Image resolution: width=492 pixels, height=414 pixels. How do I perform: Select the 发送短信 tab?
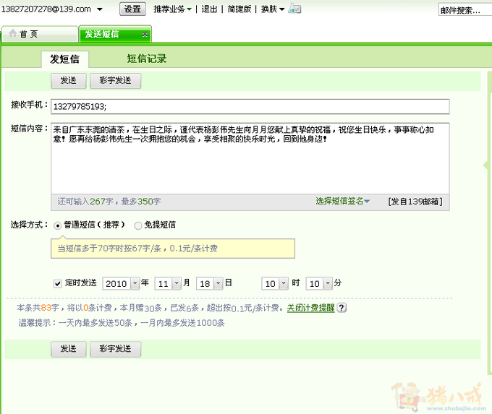pyautogui.click(x=115, y=34)
